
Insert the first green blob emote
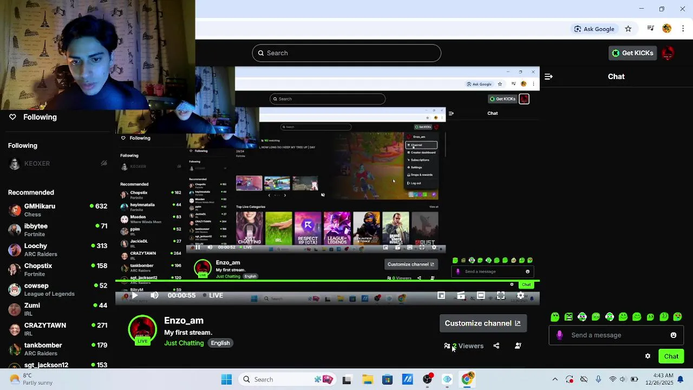555,317
